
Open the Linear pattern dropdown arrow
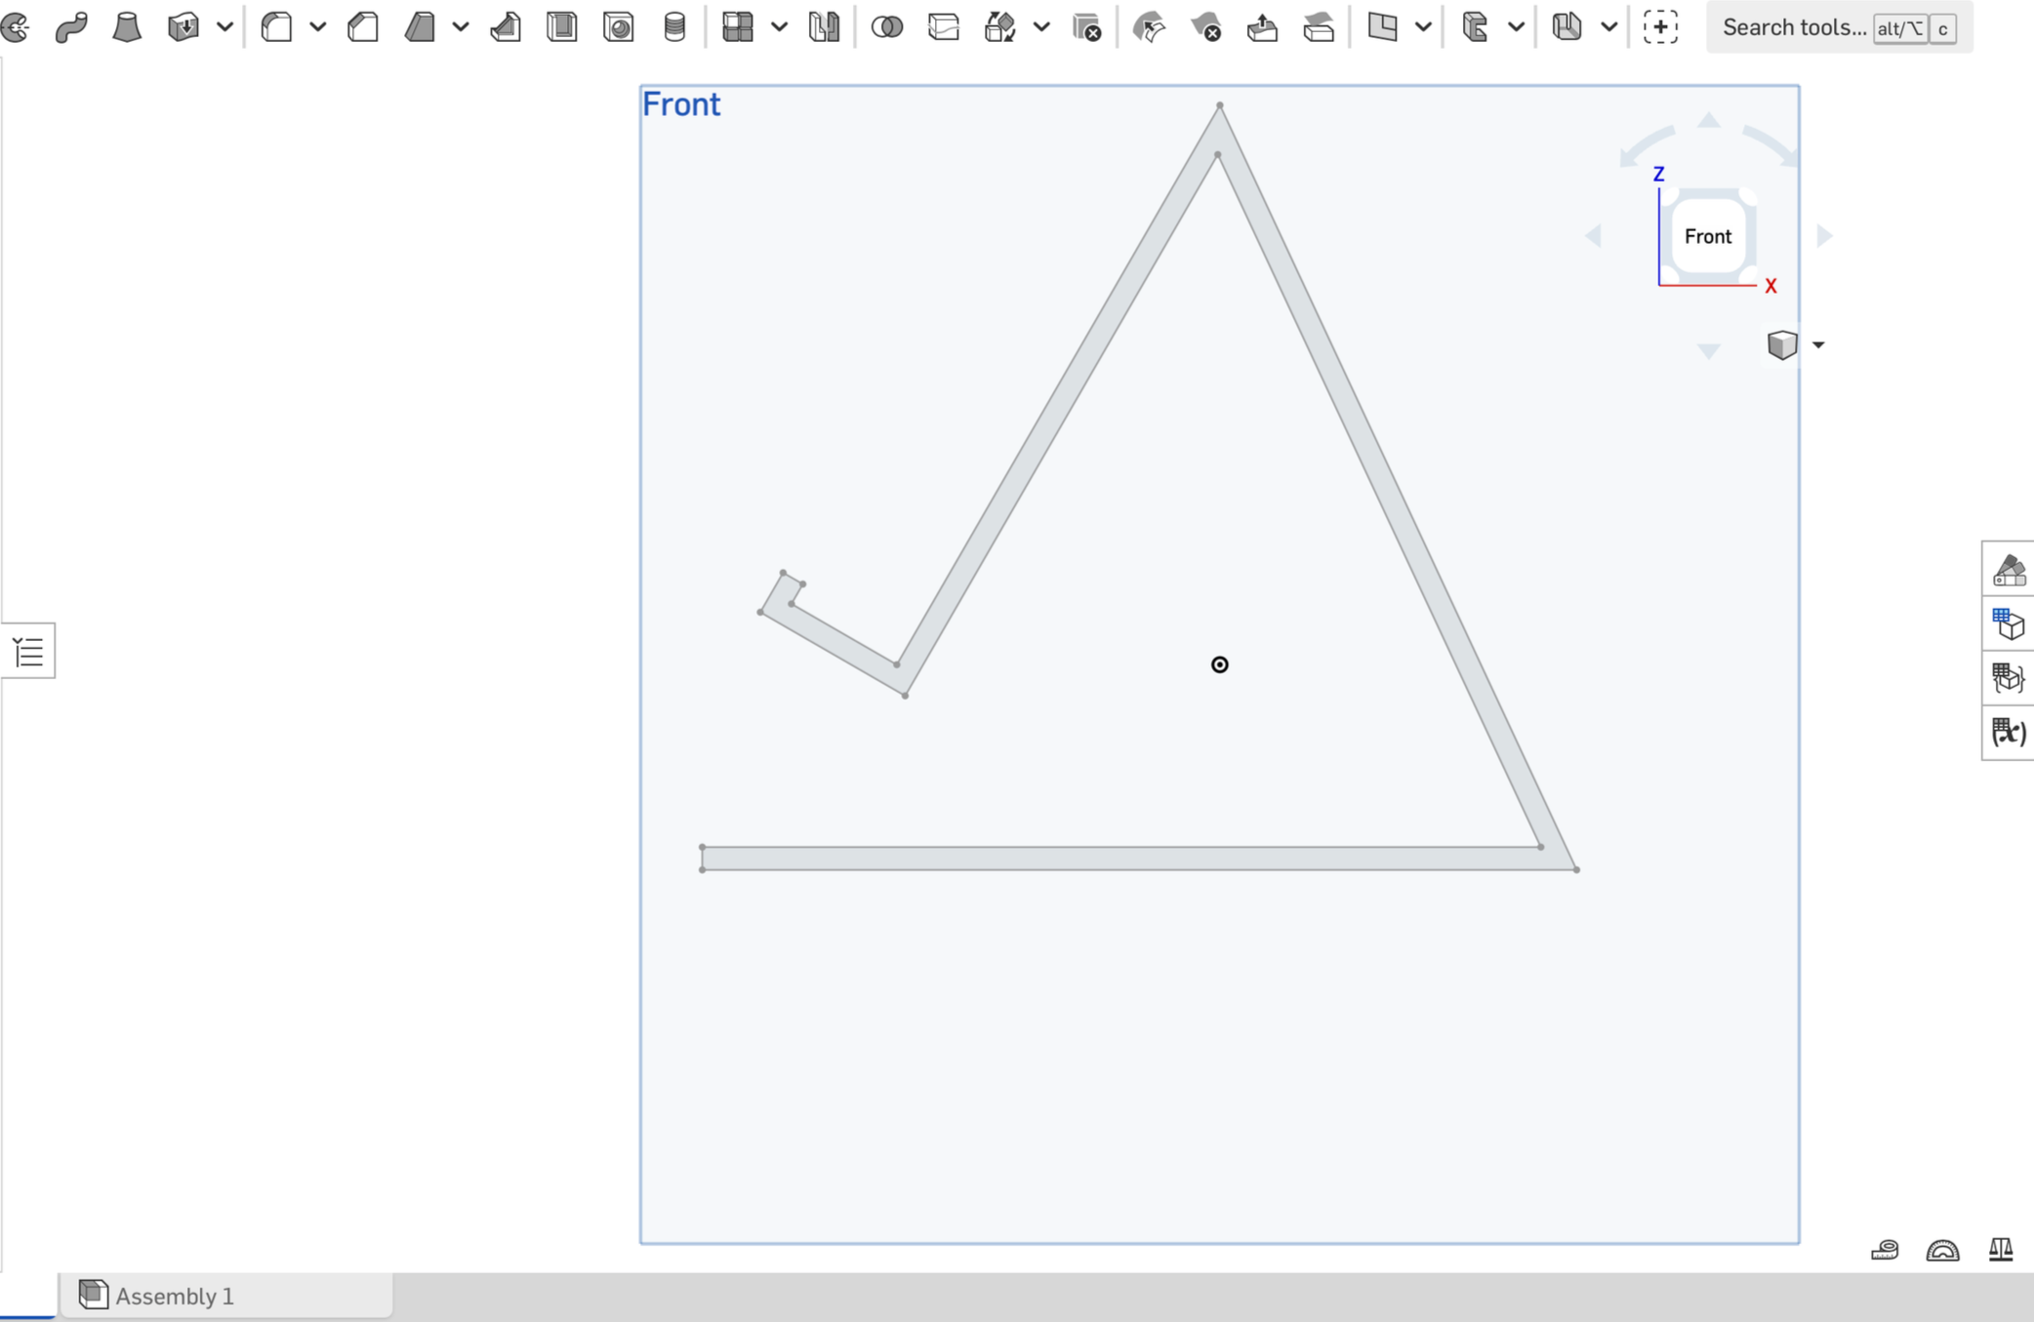(x=779, y=27)
